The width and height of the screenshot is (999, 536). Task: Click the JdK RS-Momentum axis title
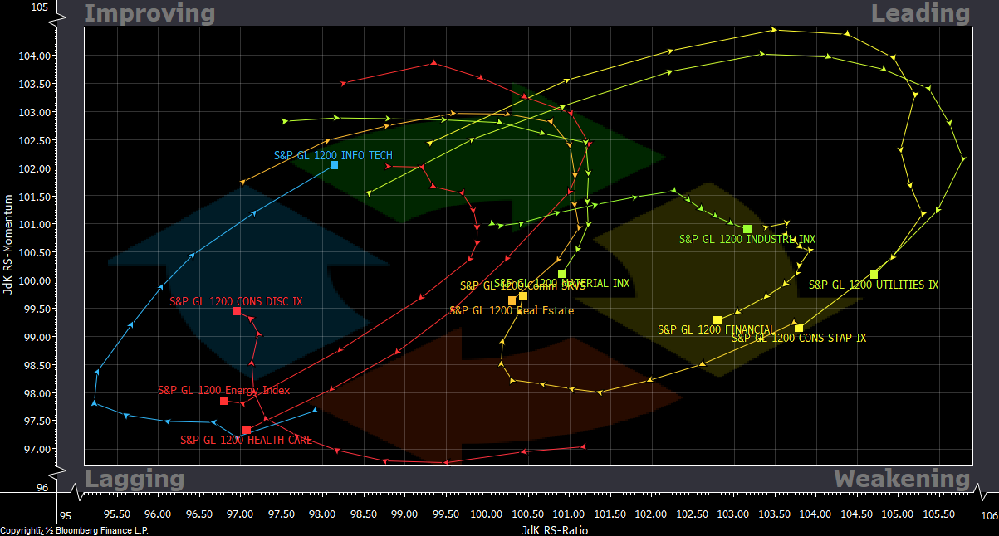point(9,246)
